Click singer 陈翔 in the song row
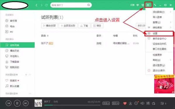This screenshot has height=109, width=175. click(99, 43)
